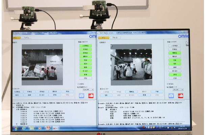
Task: Open image size dropdown in COM9 window
Action: tap(88, 89)
